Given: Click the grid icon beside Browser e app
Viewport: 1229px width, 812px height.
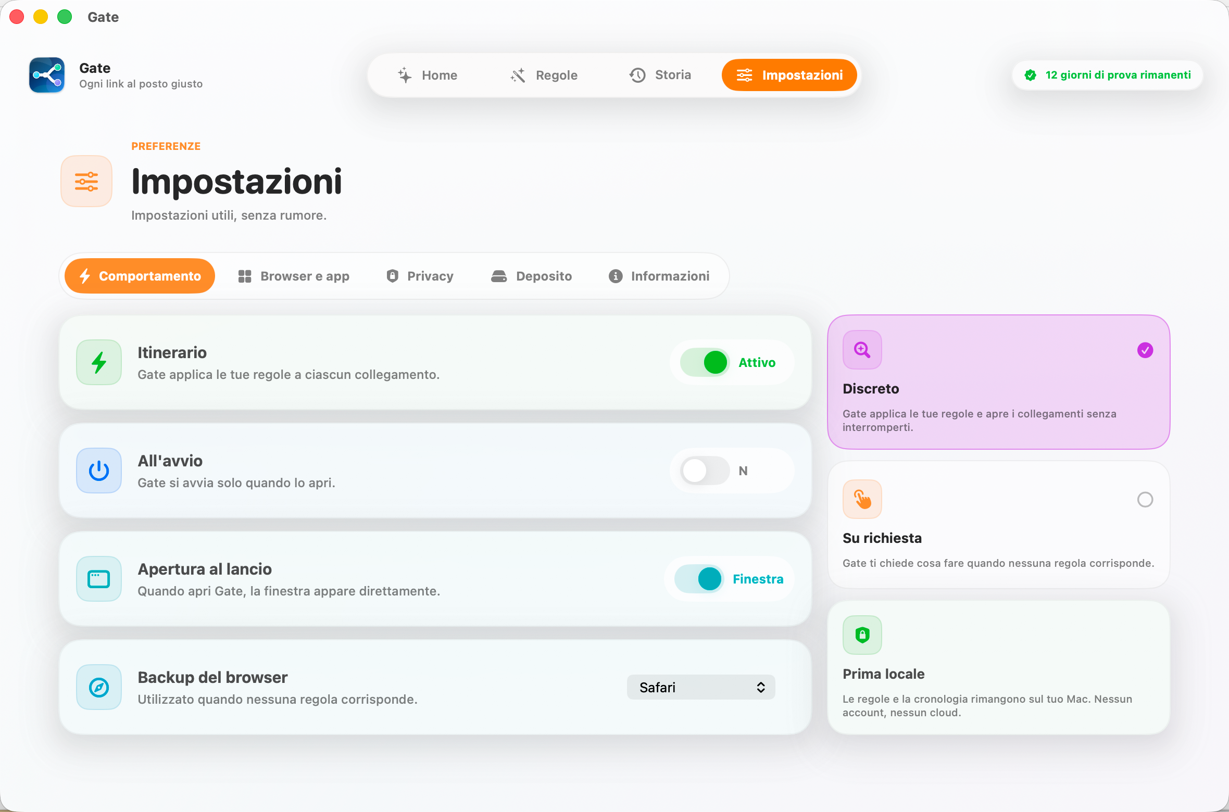Looking at the screenshot, I should [245, 276].
